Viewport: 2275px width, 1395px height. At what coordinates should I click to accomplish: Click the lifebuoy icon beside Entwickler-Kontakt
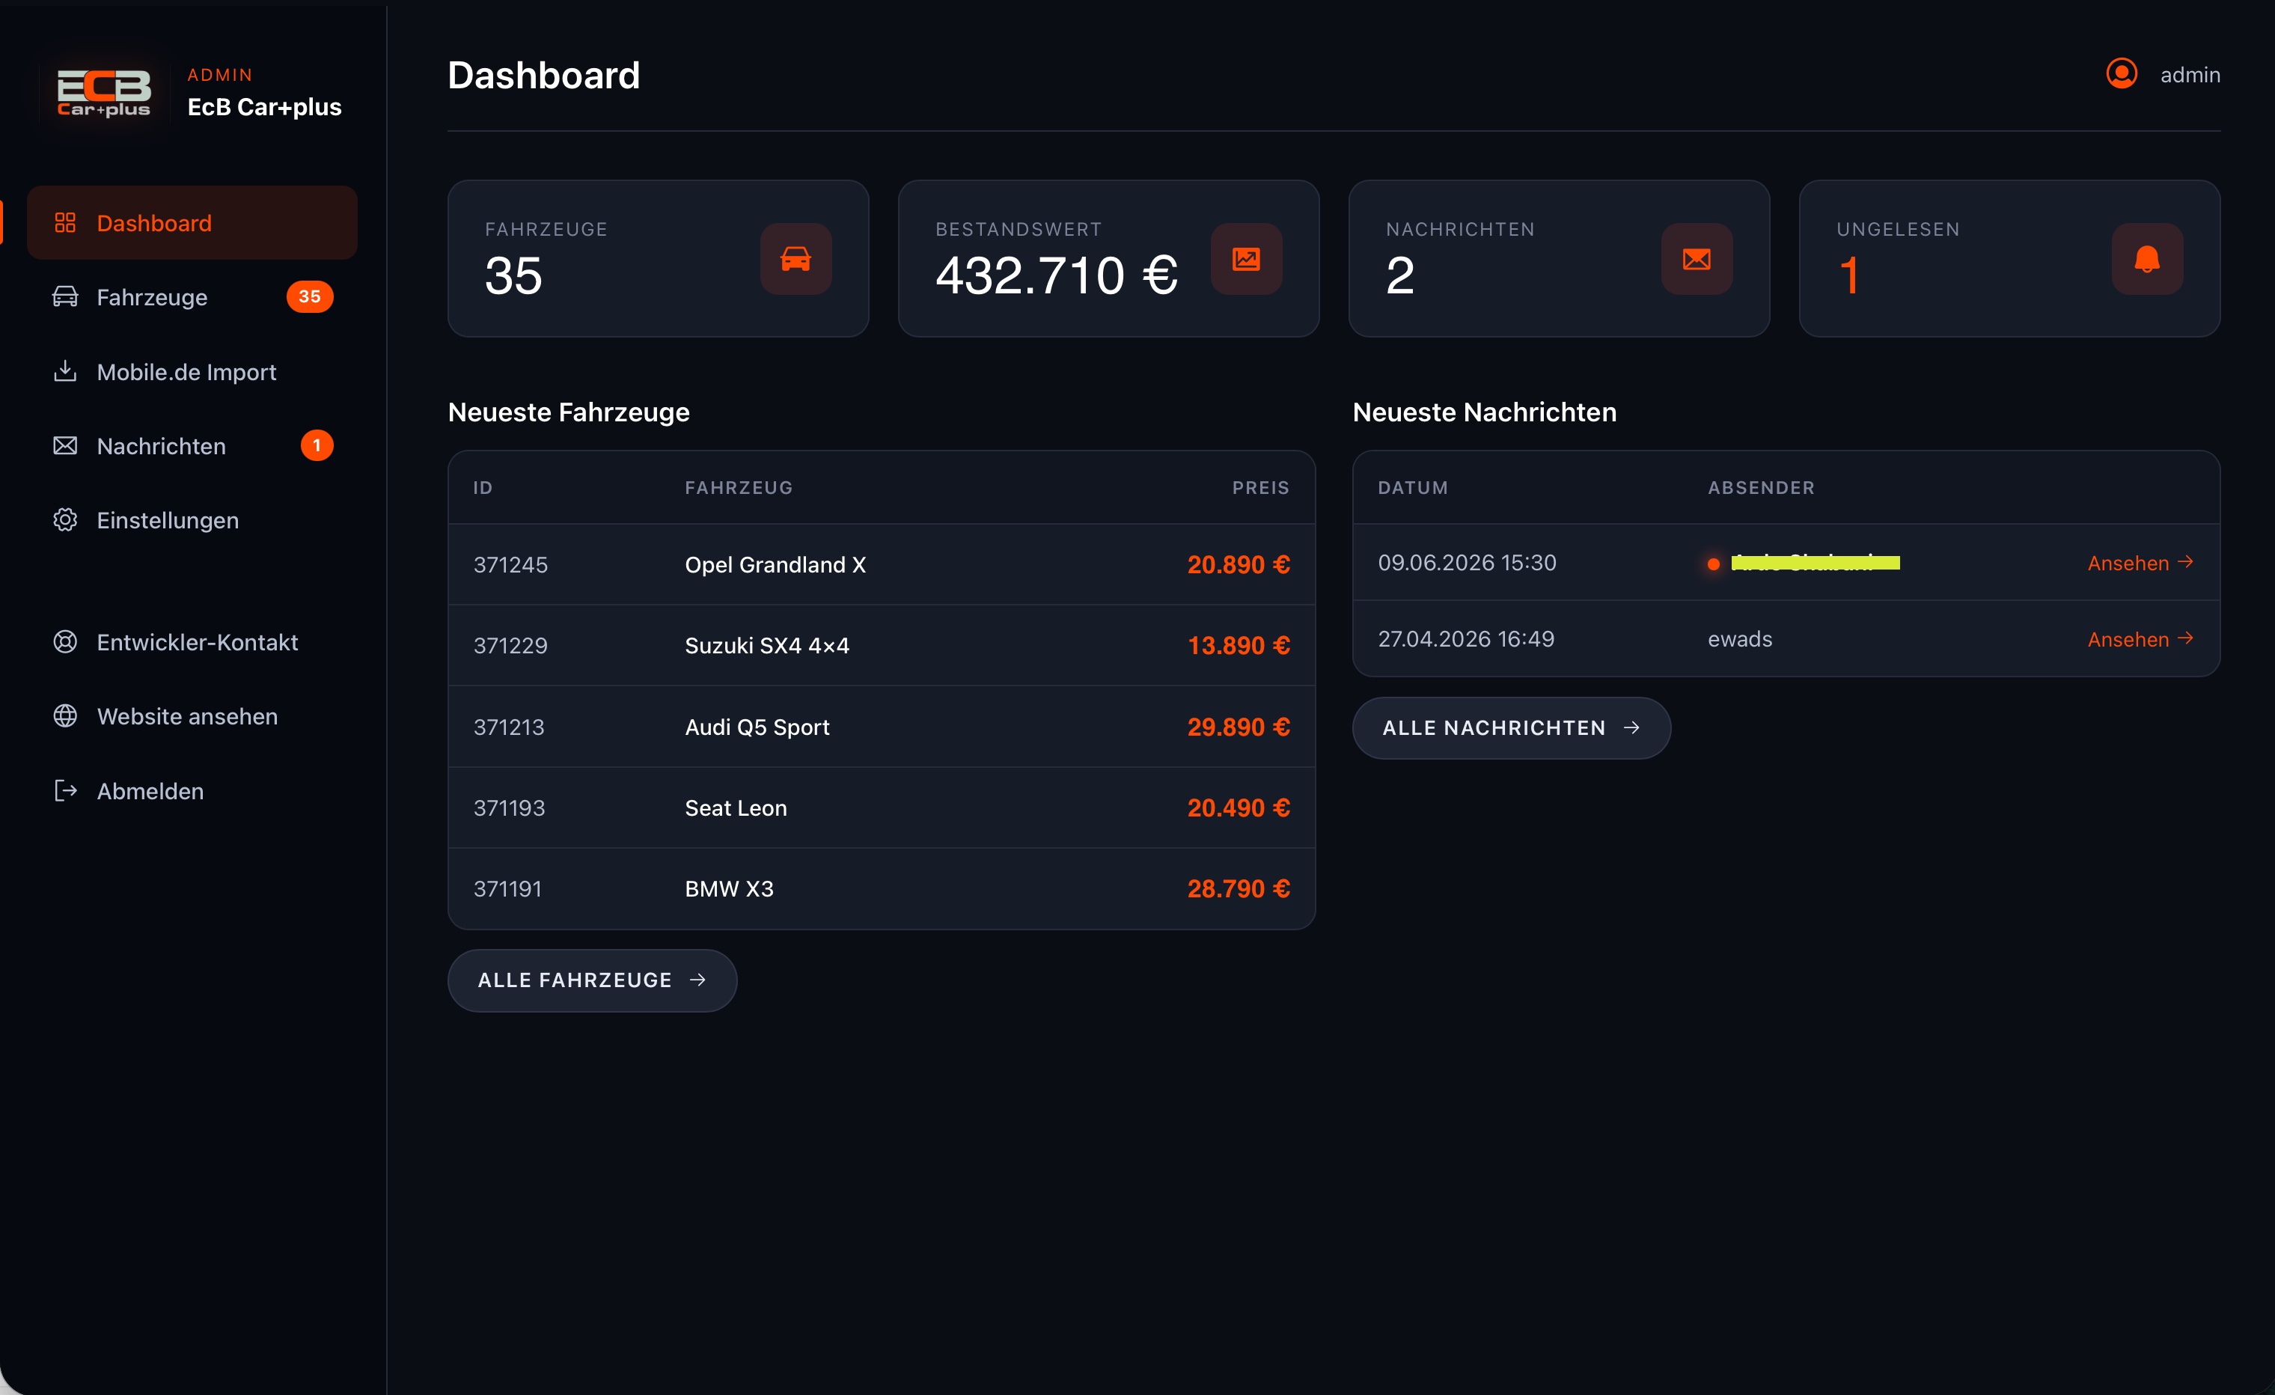tap(64, 641)
